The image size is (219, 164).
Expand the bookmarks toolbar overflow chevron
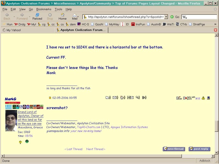coord(215,24)
